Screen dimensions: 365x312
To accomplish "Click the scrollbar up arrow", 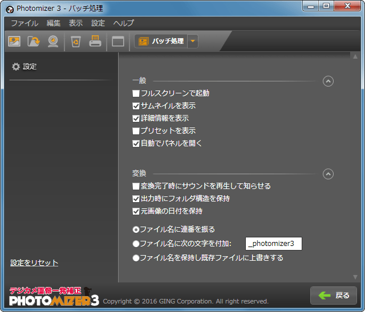I will click(x=355, y=56).
